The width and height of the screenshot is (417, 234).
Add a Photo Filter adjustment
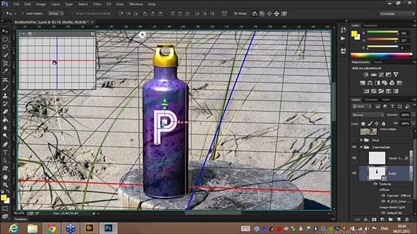point(384,83)
